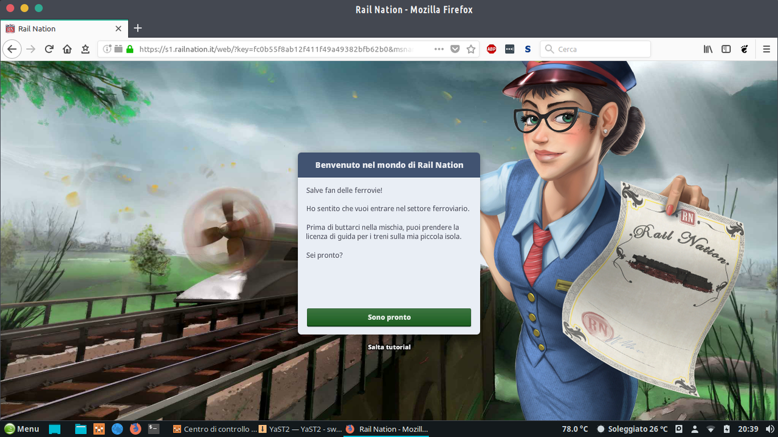Click the battery tray icon
Viewport: 778px width, 437px height.
pyautogui.click(x=726, y=429)
